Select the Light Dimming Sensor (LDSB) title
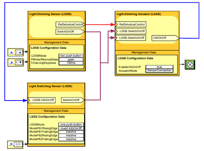The image size is (204, 151). [x=50, y=14]
